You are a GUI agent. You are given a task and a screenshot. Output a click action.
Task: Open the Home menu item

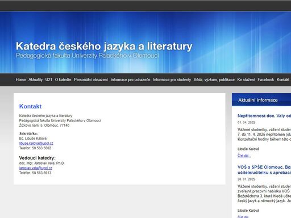click(20, 79)
